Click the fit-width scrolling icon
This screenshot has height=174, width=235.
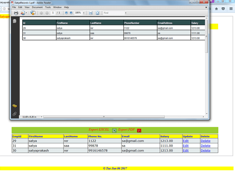pyautogui.click(x=91, y=13)
